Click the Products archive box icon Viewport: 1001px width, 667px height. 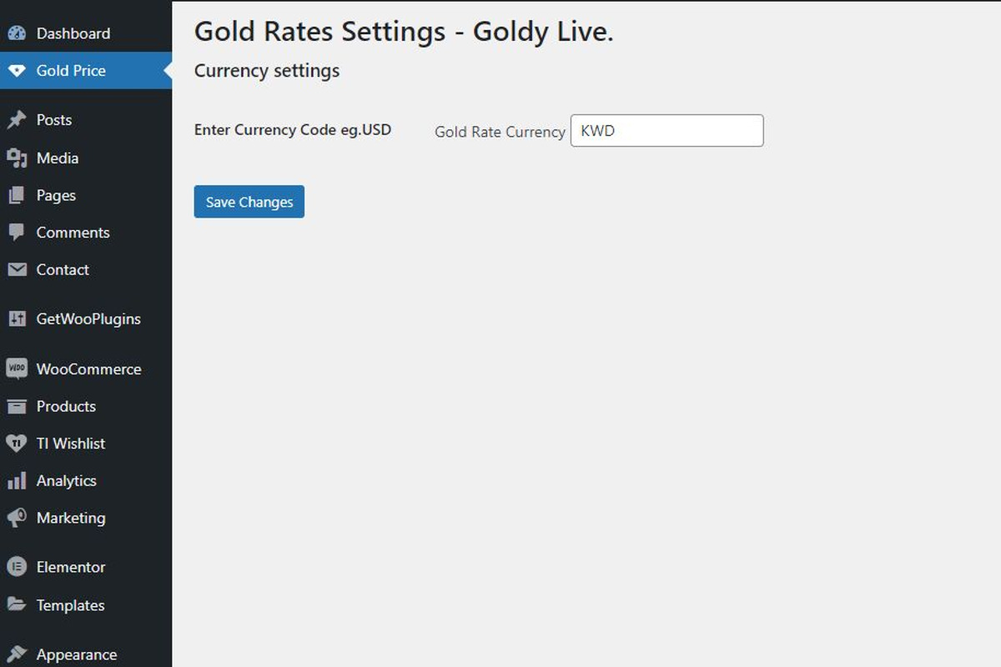[x=17, y=406]
